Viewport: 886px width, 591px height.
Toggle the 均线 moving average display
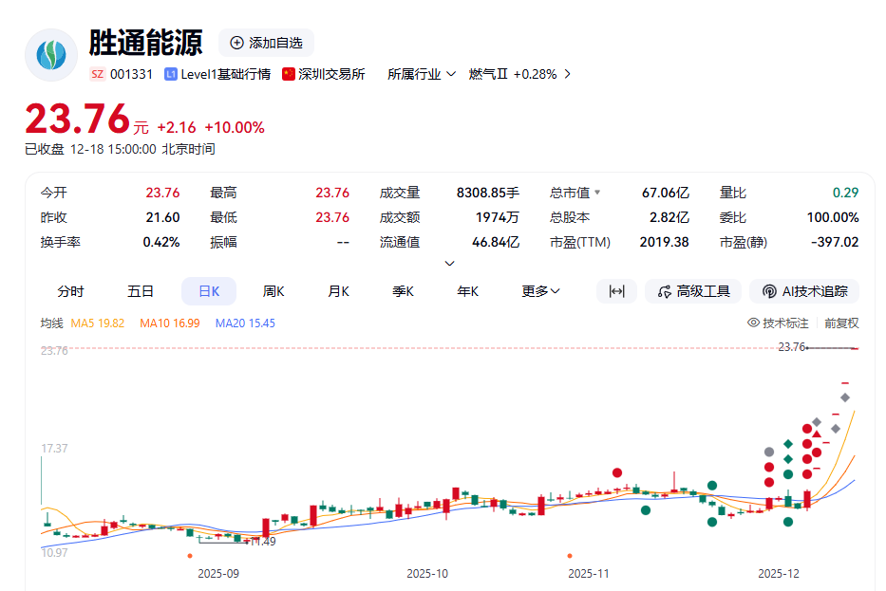[51, 323]
